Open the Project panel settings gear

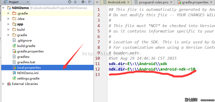coord(84,2)
